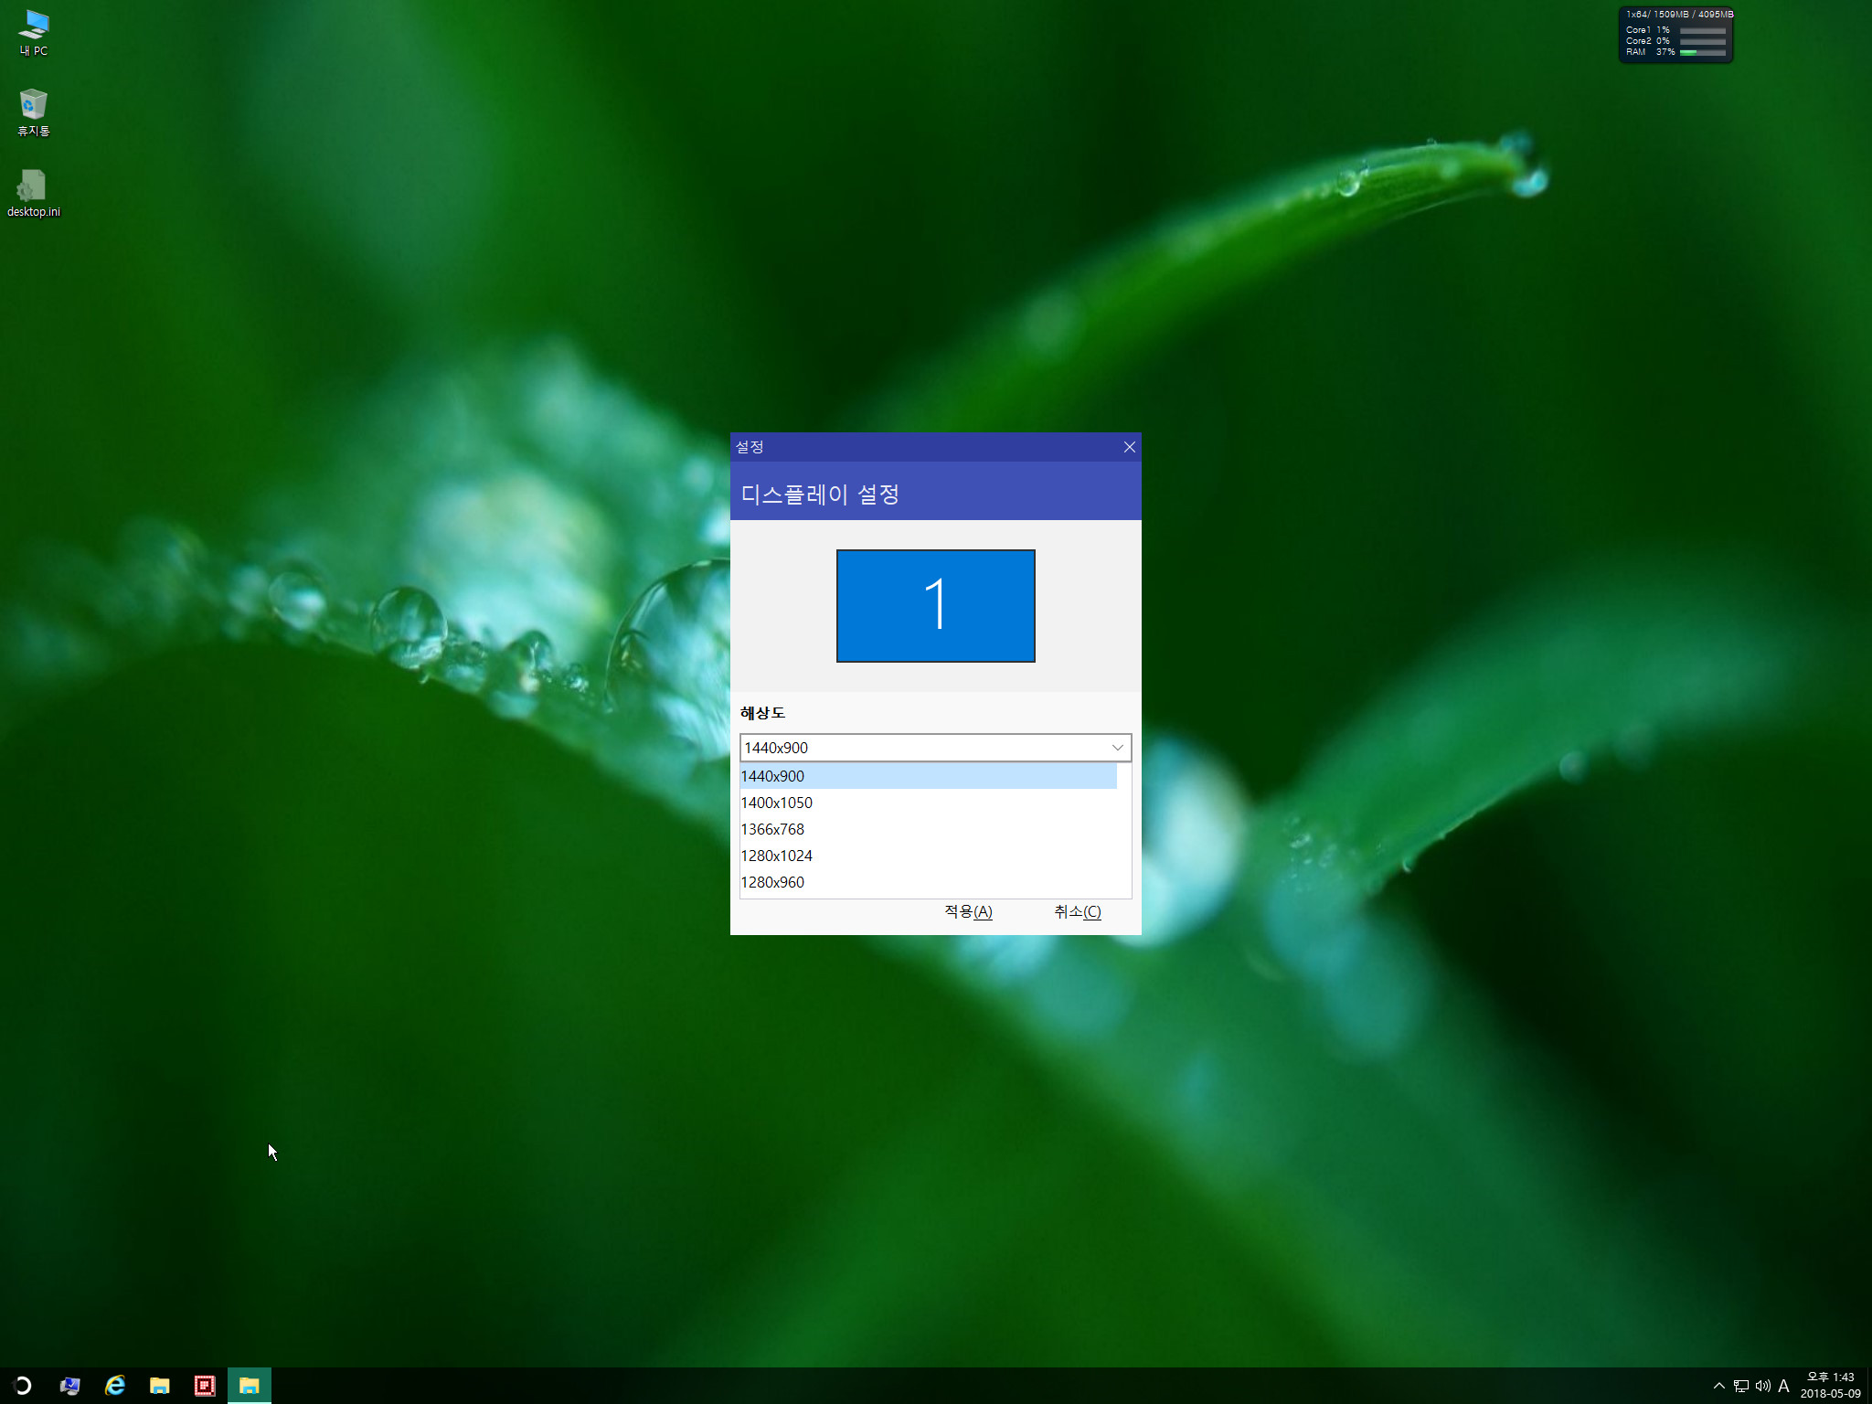Choose 1366x768 from the resolution list
This screenshot has height=1404, width=1872.
pos(929,829)
